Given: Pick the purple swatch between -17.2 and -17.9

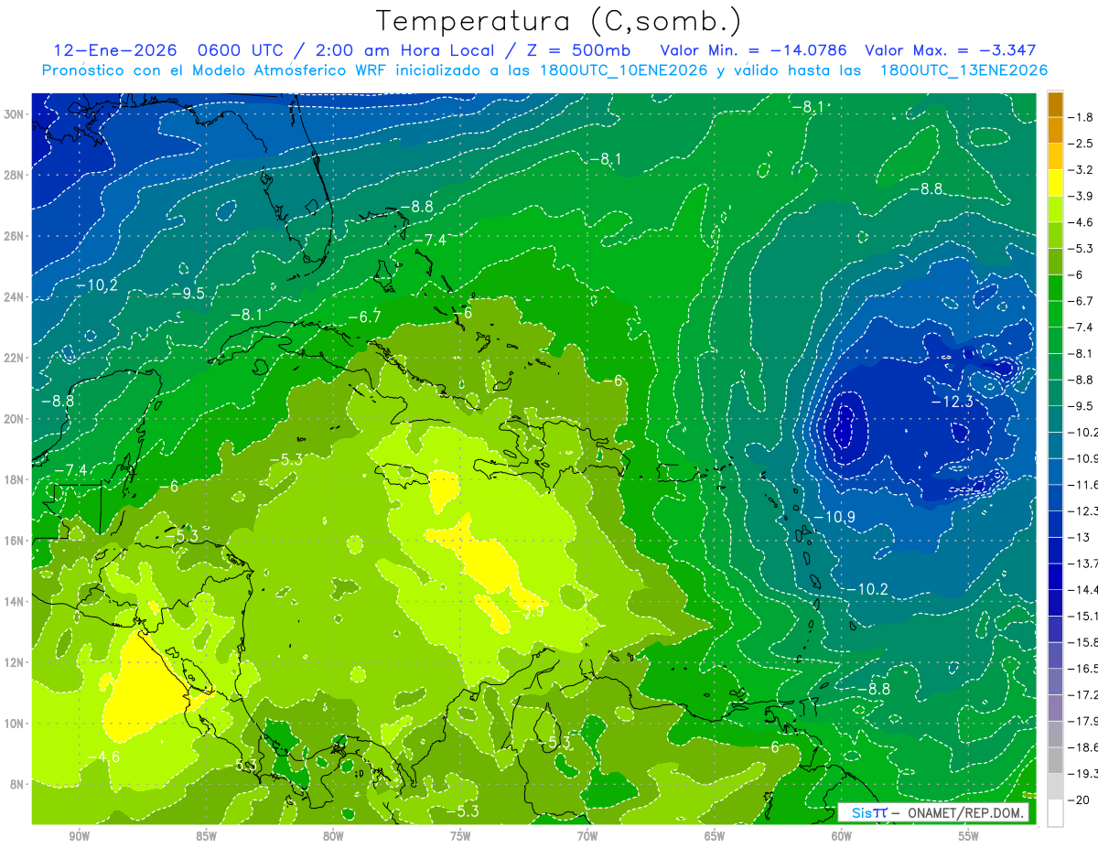Looking at the screenshot, I should [x=1055, y=708].
